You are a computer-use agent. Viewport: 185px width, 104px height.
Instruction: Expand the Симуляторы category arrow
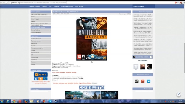(x=50, y=57)
